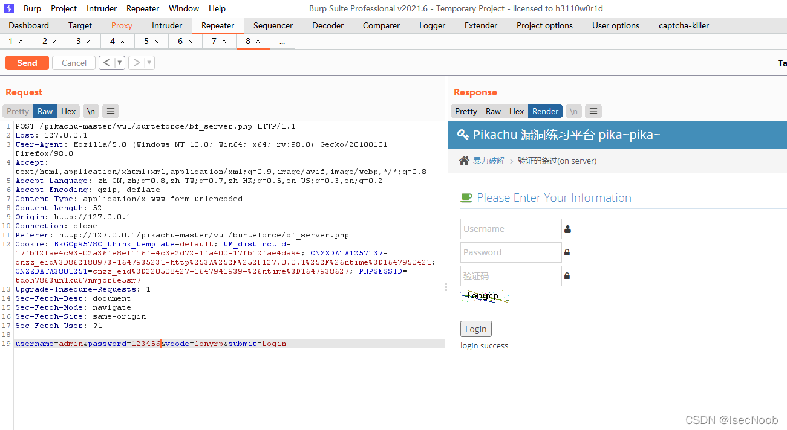The image size is (787, 430).
Task: Switch to the Comparer tab
Action: 381,25
